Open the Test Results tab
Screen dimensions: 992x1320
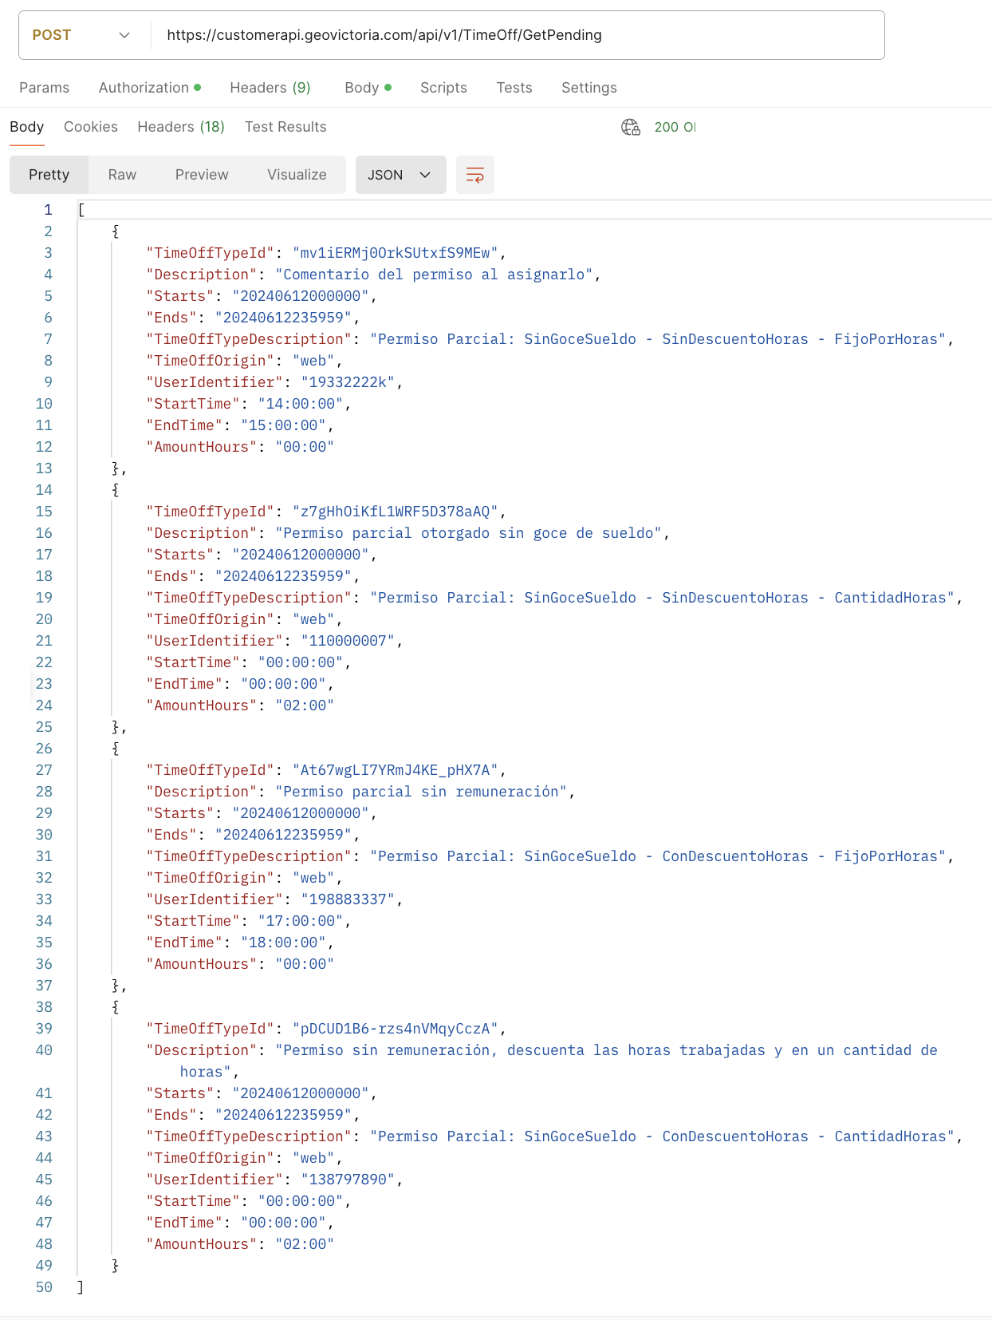285,127
